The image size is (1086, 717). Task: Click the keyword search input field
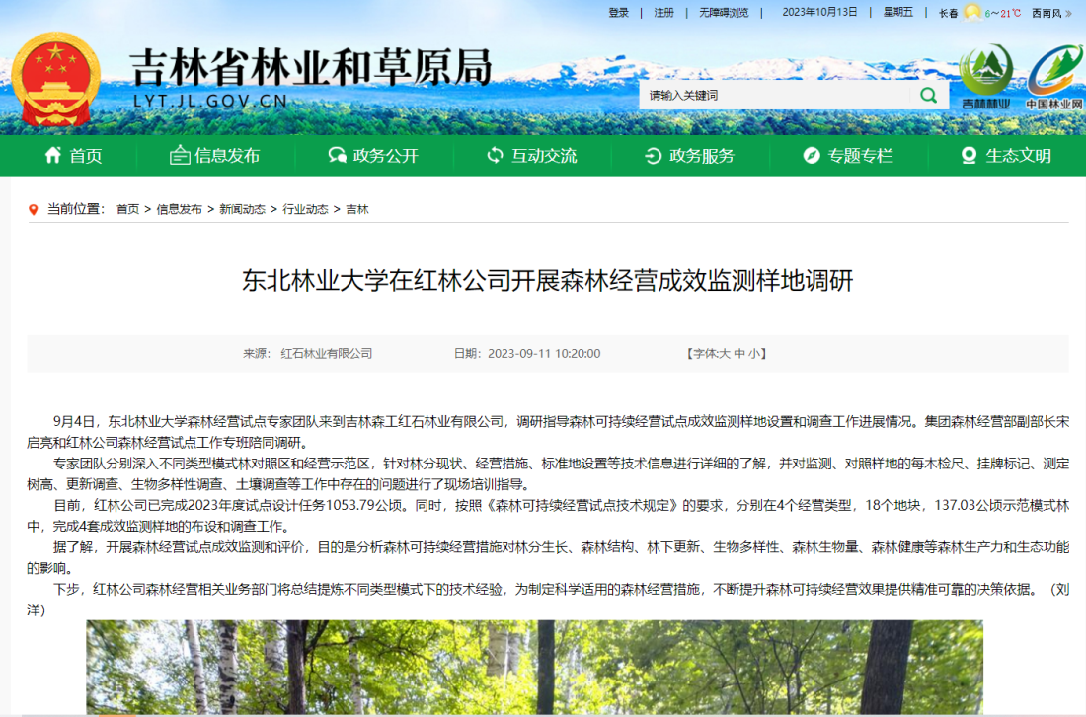point(773,95)
